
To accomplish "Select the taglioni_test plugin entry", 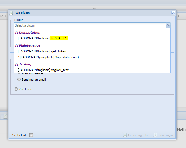I will point(60,70).
